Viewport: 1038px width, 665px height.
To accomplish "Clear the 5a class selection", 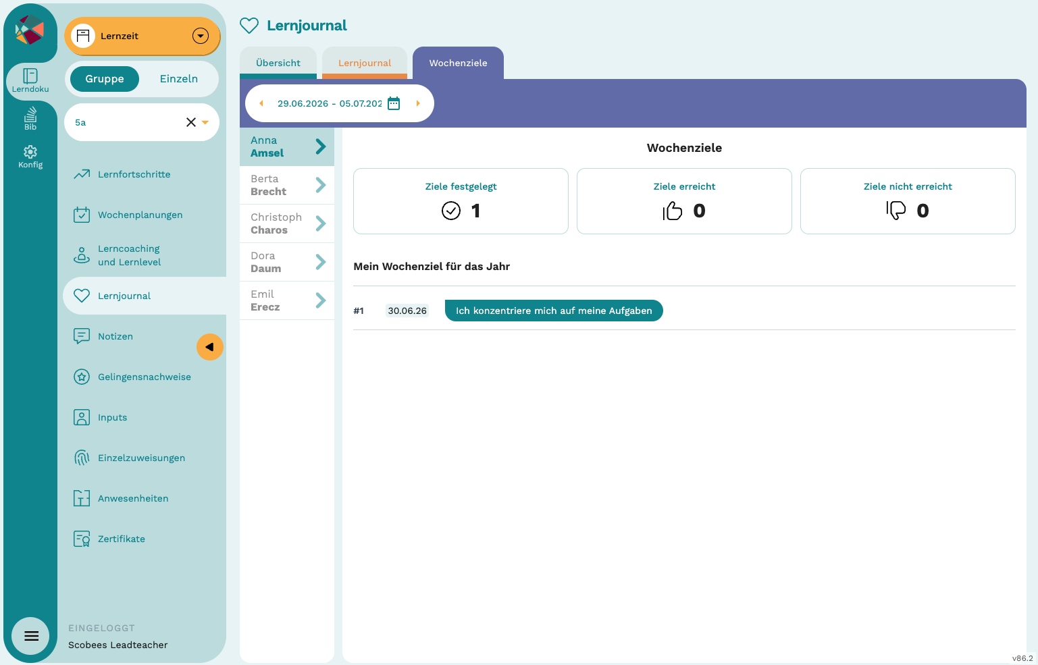I will pyautogui.click(x=191, y=122).
